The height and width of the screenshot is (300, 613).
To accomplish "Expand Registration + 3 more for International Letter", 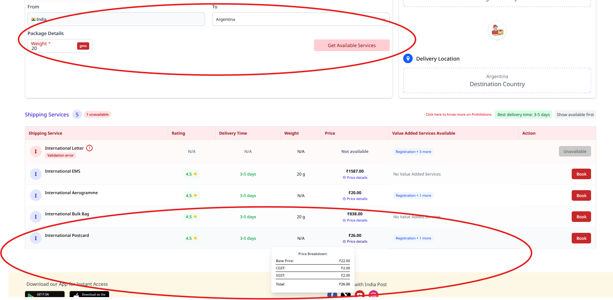I will [413, 152].
